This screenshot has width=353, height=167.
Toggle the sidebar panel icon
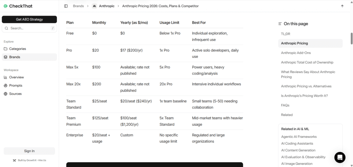click(66, 6)
